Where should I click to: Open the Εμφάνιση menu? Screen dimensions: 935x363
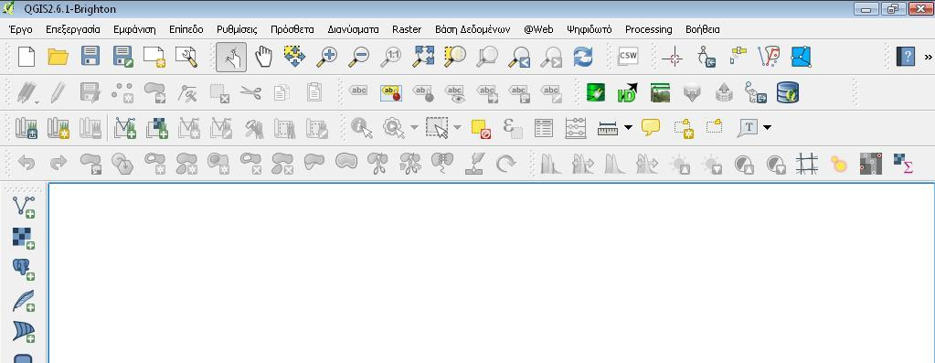pos(134,29)
